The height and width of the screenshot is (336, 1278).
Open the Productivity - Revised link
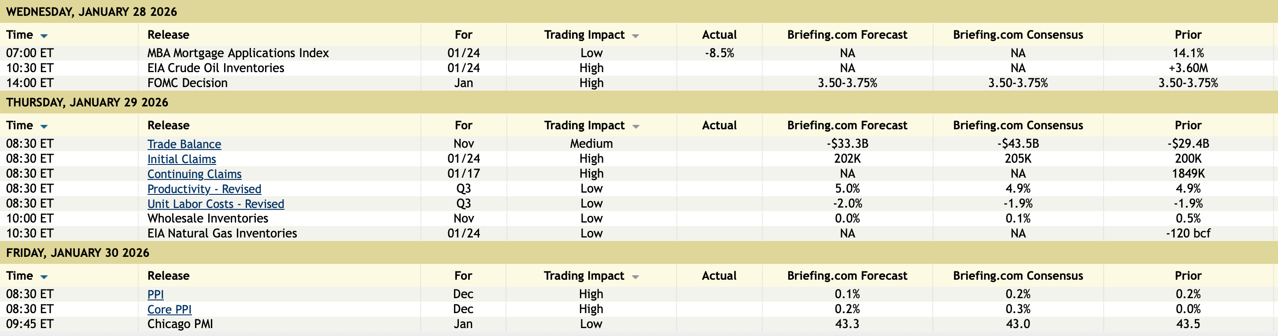(204, 189)
